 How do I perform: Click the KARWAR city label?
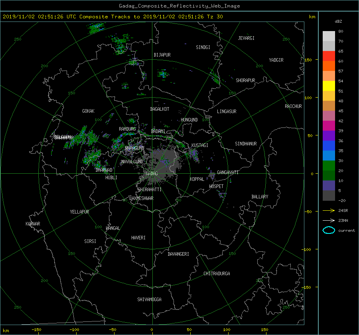pos(33,224)
